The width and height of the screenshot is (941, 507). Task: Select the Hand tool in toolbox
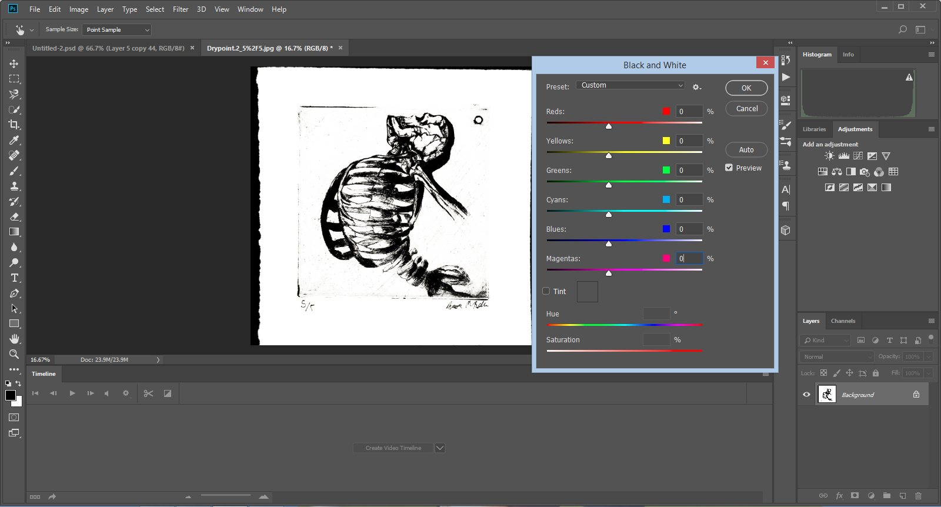(14, 339)
